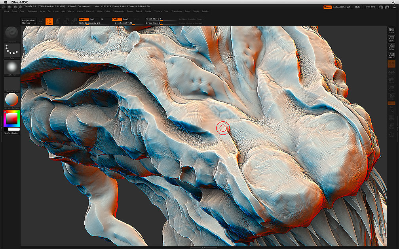
Task: Click the Help button
Action: click(357, 7)
